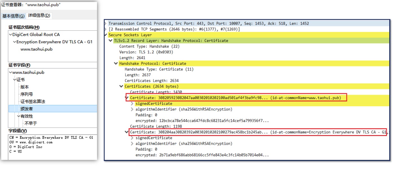Select encrypted: 12bcbca78e544cca row
The height and width of the screenshot is (170, 394).
tap(202, 121)
